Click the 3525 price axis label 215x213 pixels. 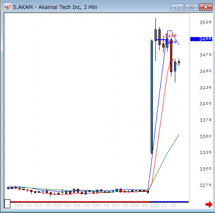(x=206, y=22)
